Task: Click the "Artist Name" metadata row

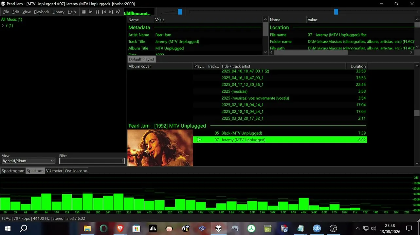Action: pos(195,35)
